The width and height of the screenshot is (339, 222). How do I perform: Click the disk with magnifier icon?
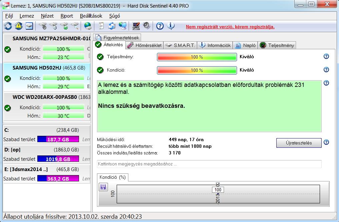coord(75,26)
